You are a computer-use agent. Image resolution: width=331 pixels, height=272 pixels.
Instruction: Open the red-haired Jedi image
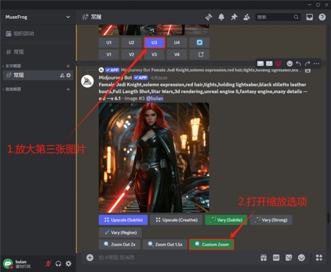[154, 158]
